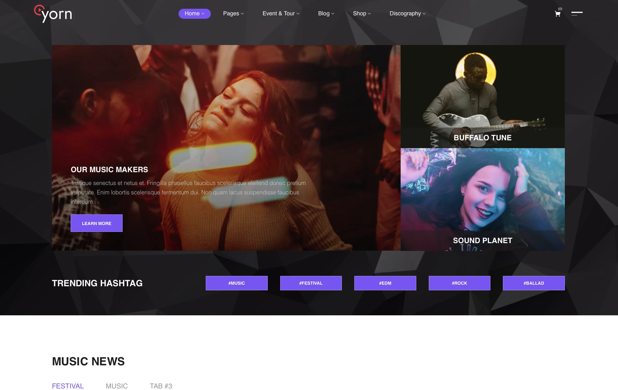The width and height of the screenshot is (618, 390).
Task: Switch to the MUSIC news tab
Action: click(117, 386)
